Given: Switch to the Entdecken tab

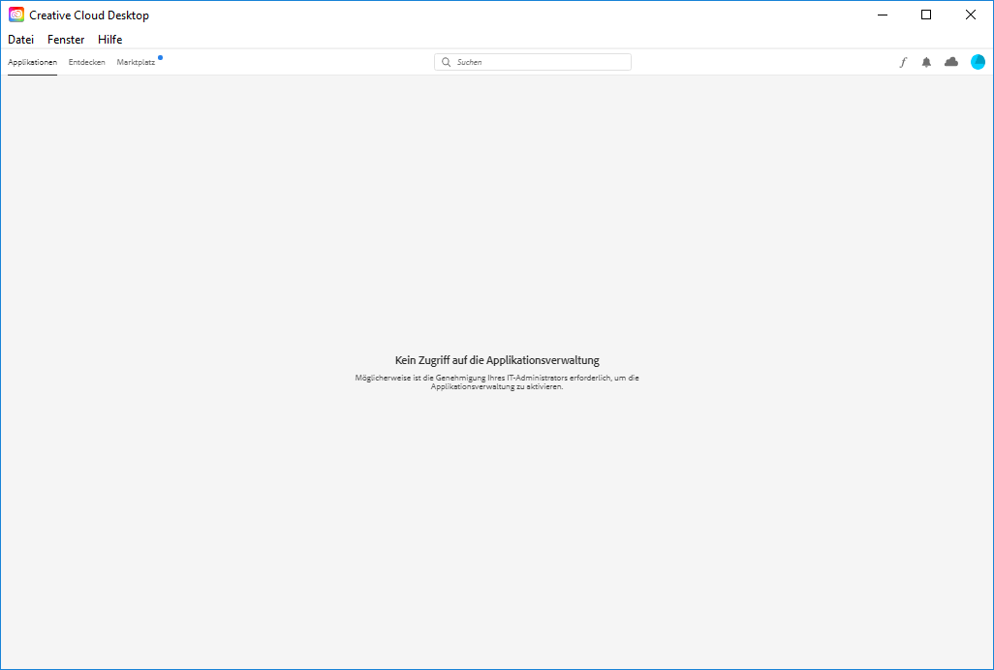Looking at the screenshot, I should tap(86, 61).
